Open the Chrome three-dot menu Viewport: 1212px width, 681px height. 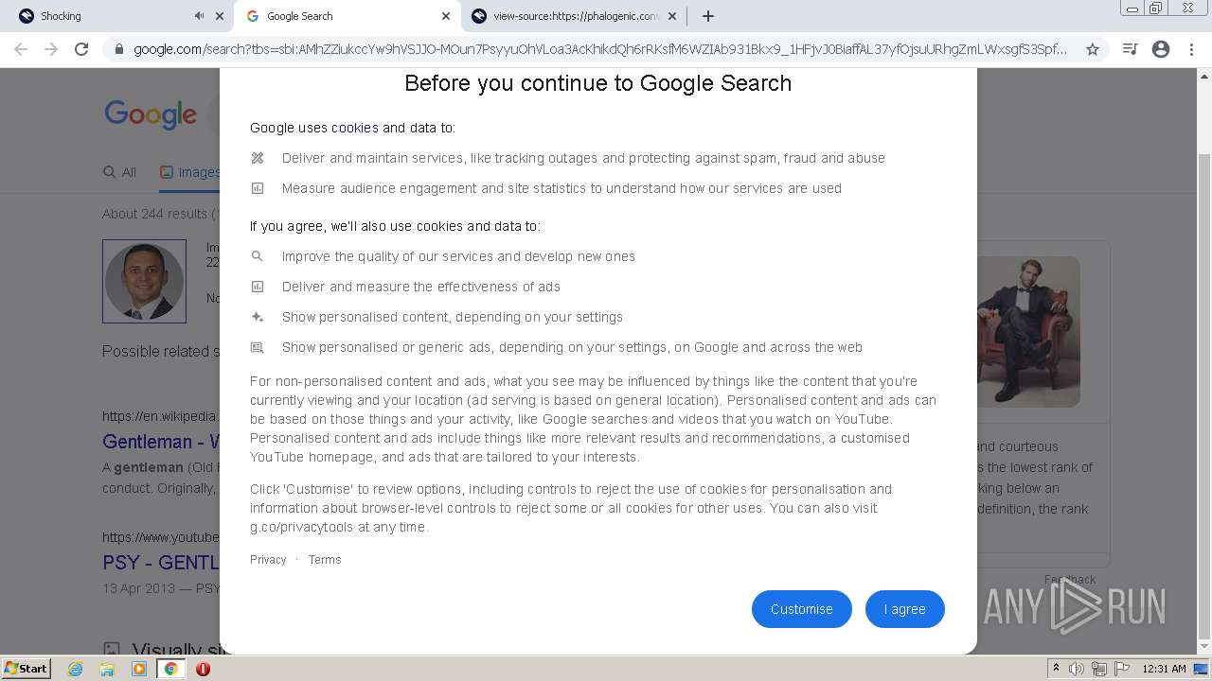click(1191, 49)
